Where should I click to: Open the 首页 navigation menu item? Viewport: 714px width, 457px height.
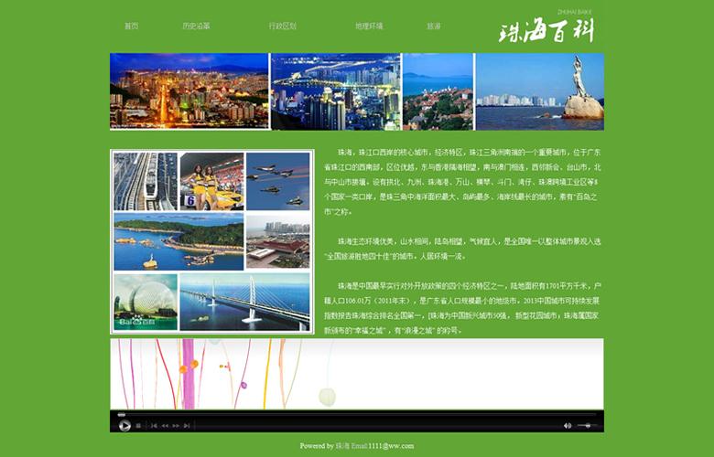coord(132,27)
